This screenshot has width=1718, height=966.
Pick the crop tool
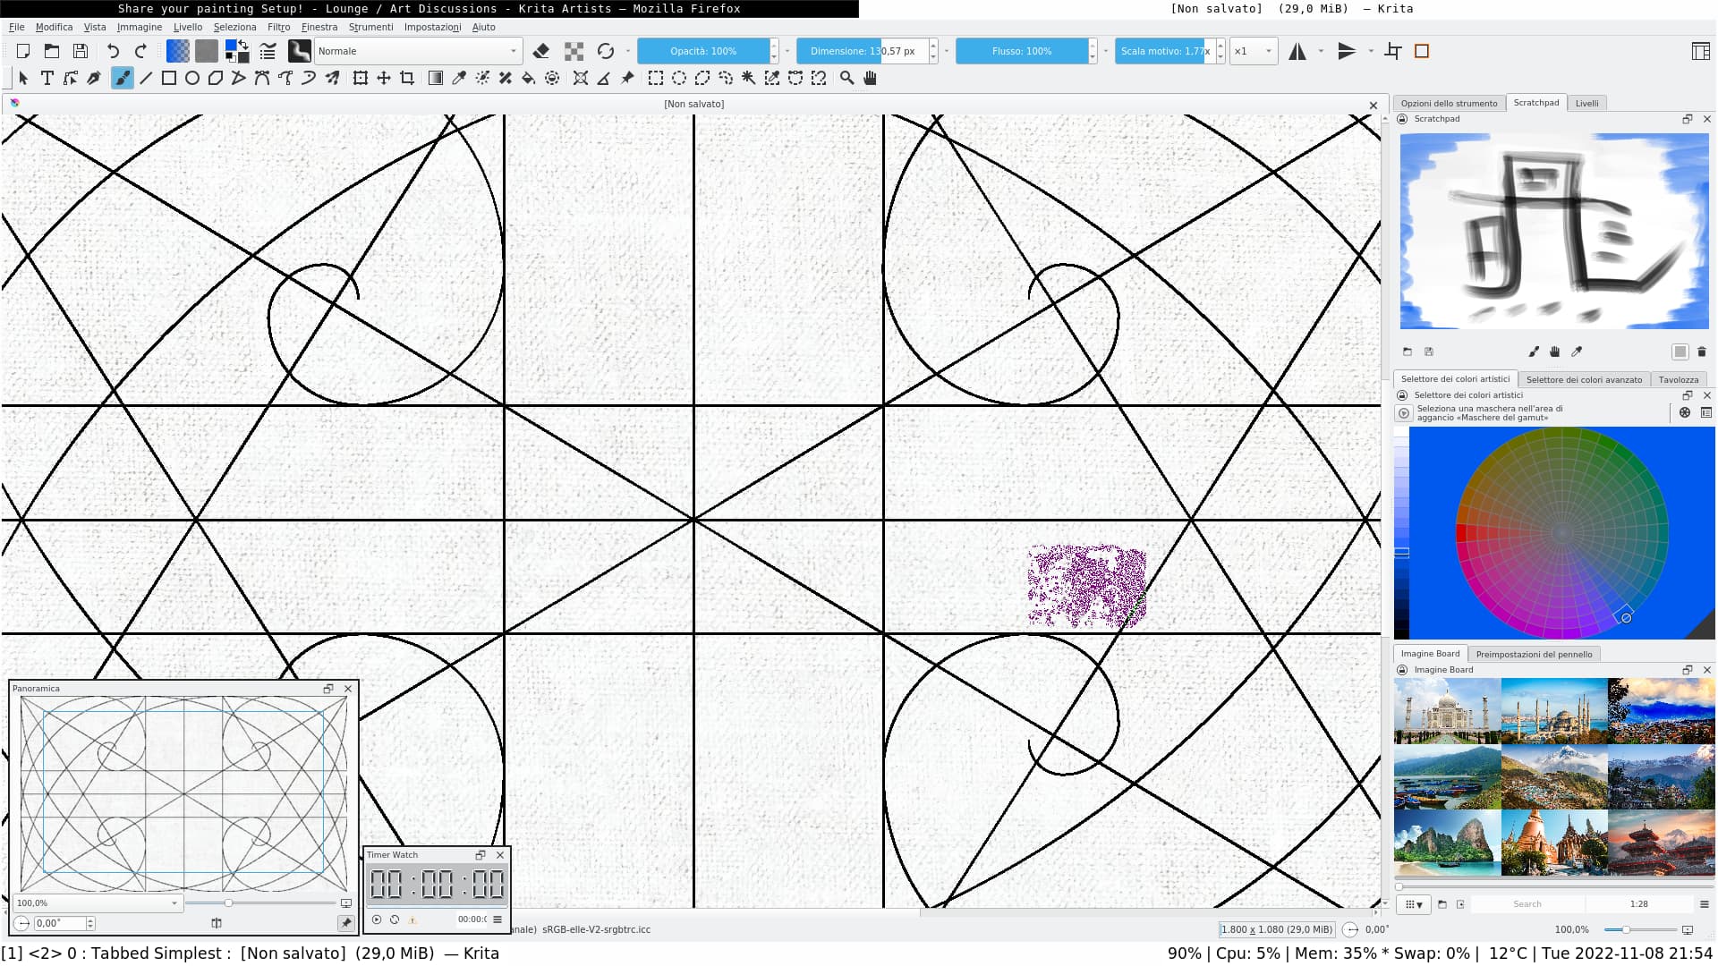coord(407,79)
